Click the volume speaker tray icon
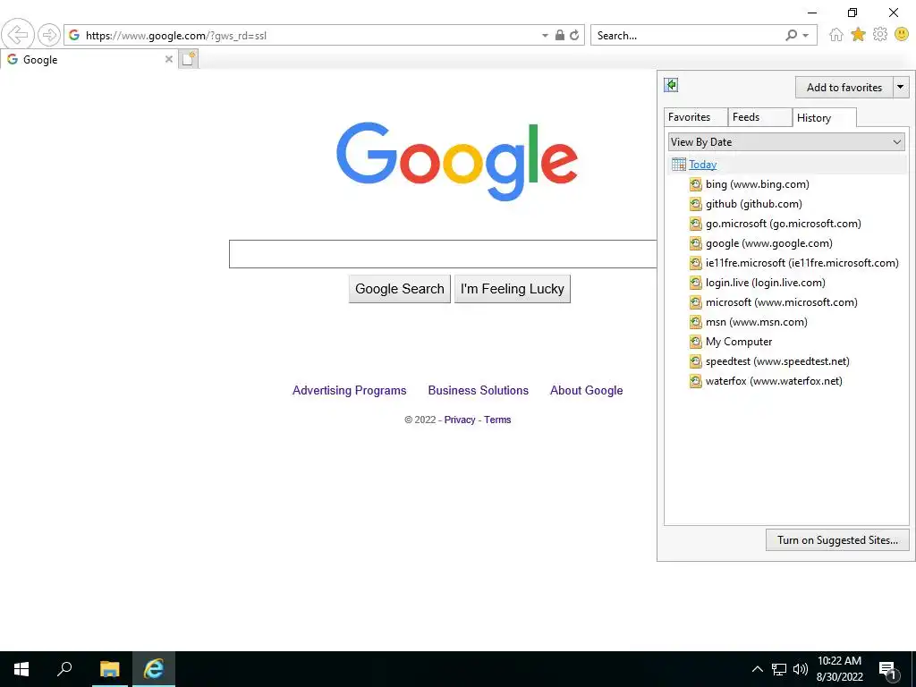This screenshot has height=687, width=916. tap(801, 669)
